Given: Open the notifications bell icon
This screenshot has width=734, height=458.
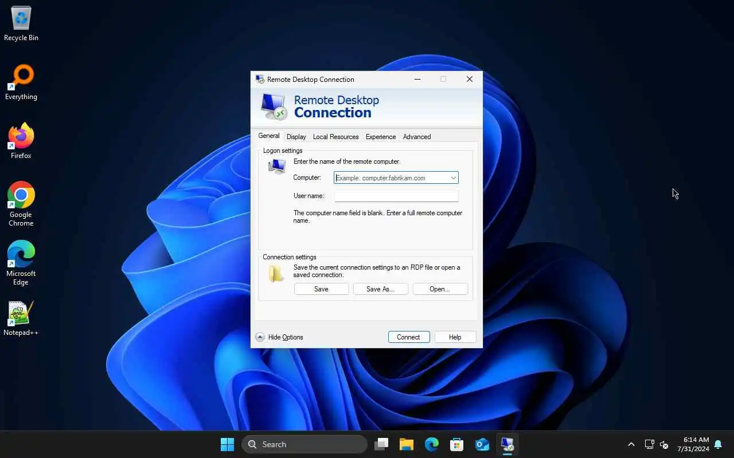Looking at the screenshot, I should (718, 444).
